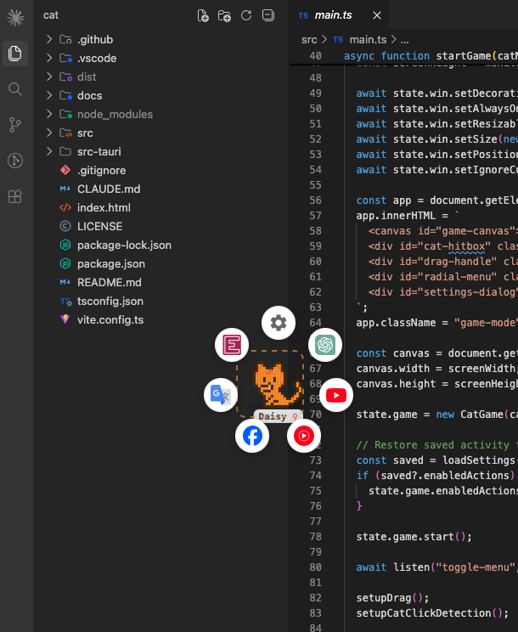Open Facebook from the radial menu
Viewport: 518px width, 632px height.
click(x=252, y=436)
